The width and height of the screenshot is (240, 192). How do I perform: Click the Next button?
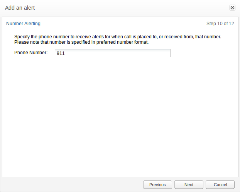click(189, 185)
